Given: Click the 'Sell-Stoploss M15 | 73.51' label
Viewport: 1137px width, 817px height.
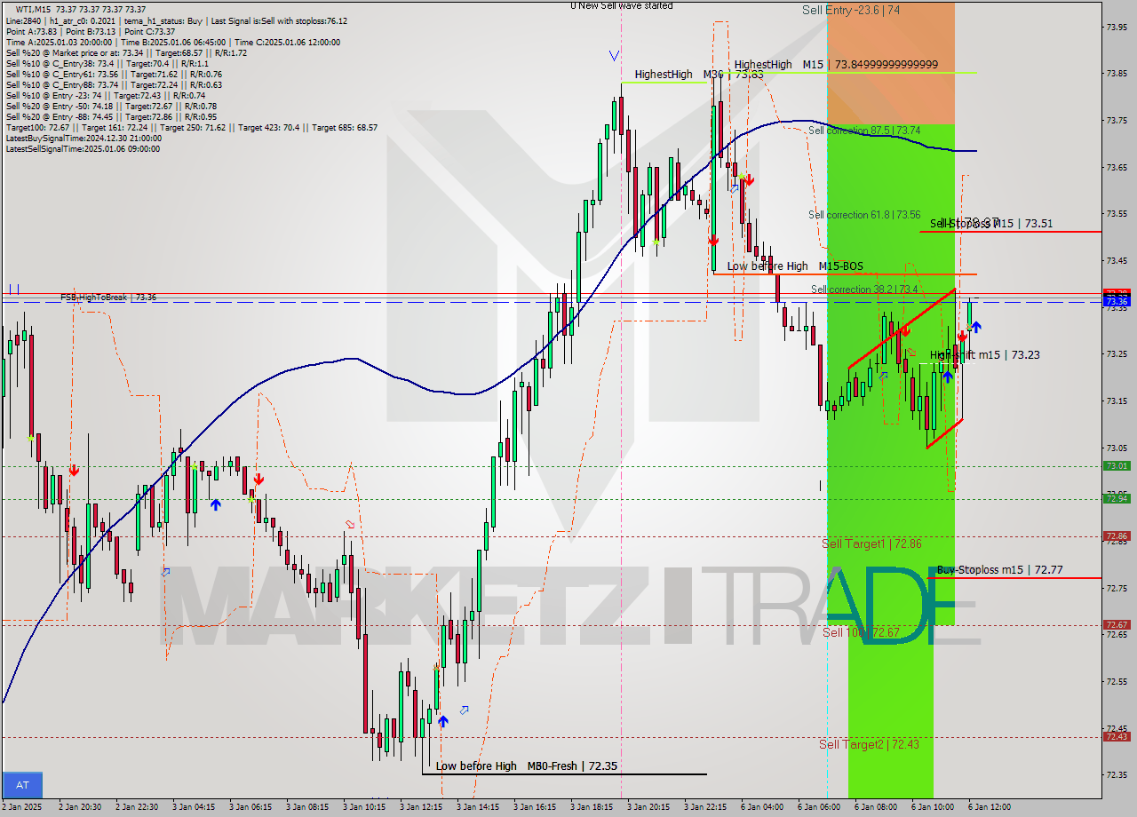Looking at the screenshot, I should [991, 223].
